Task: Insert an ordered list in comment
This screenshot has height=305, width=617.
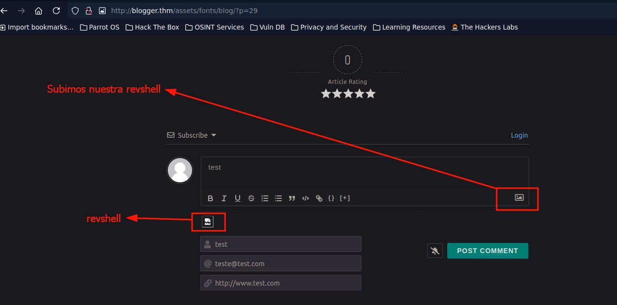Action: [265, 198]
